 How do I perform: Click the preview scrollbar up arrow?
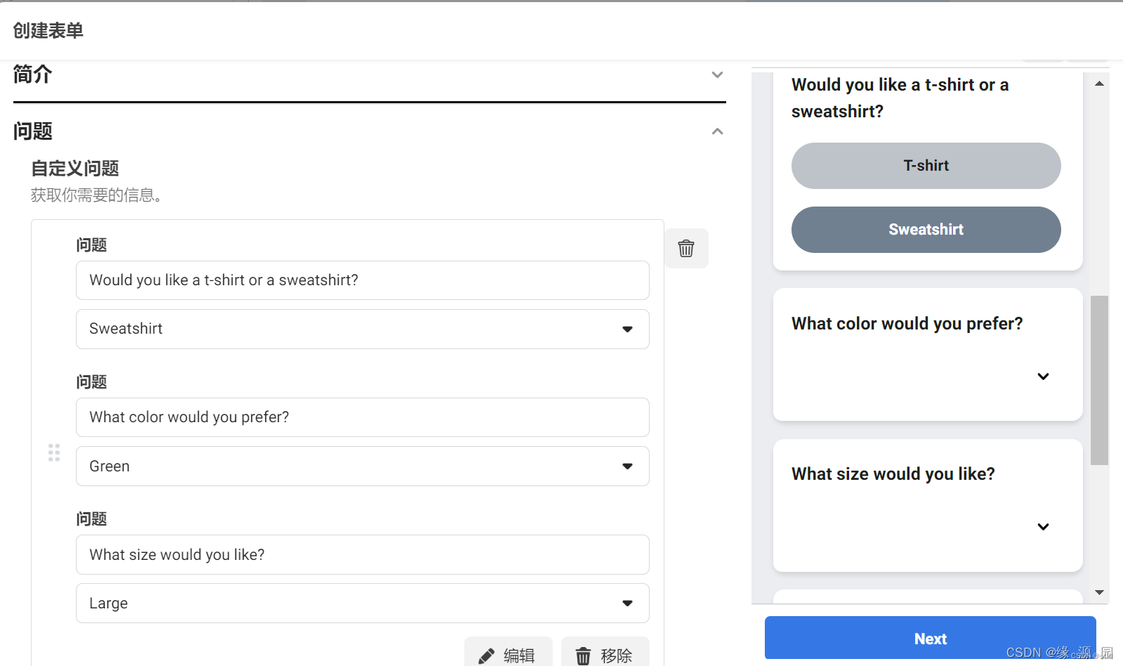click(1099, 84)
